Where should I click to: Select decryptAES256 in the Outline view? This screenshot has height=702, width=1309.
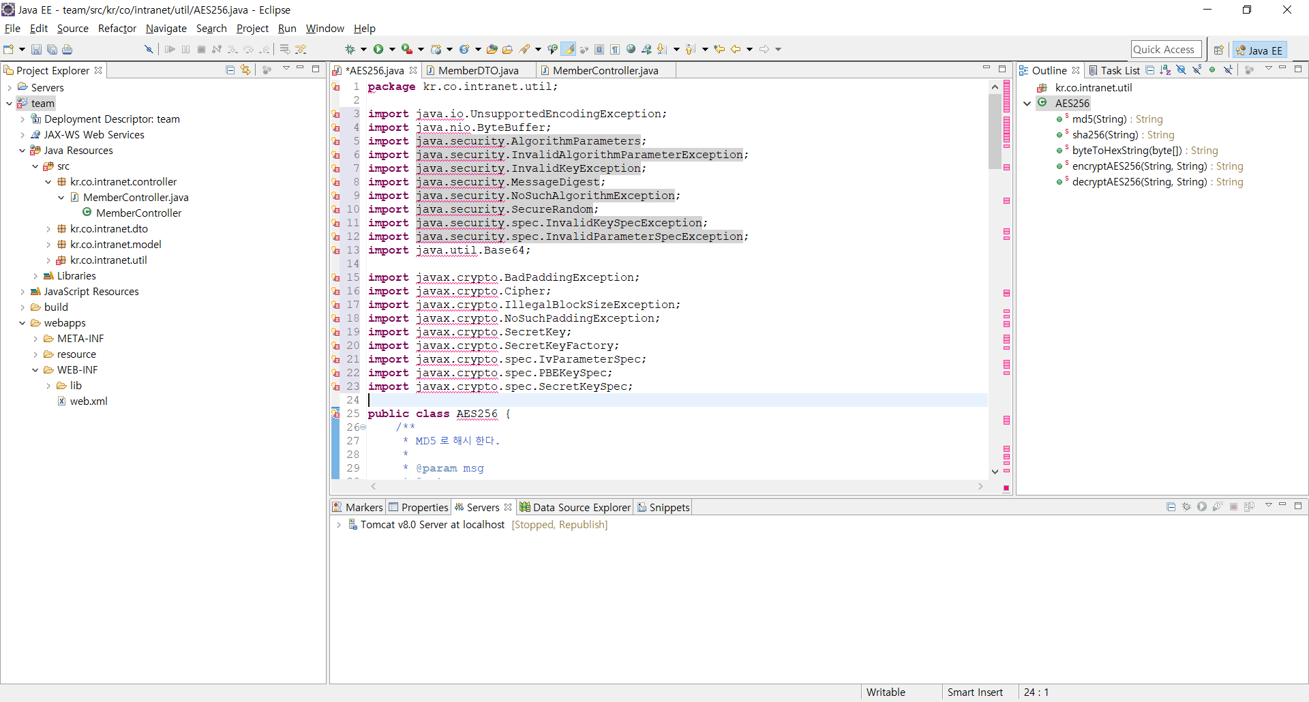(1152, 182)
